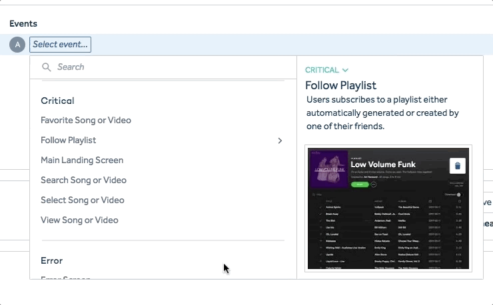Focus the Search input field
Image resolution: width=493 pixels, height=305 pixels.
click(163, 67)
